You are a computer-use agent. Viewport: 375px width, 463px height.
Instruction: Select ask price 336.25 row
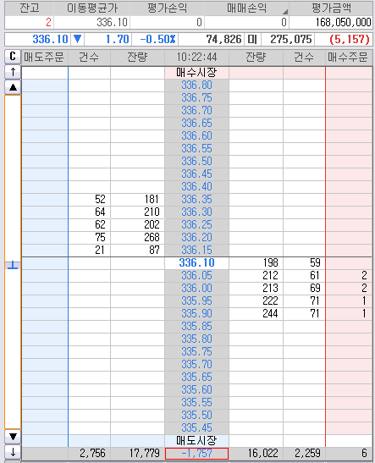[x=196, y=224]
